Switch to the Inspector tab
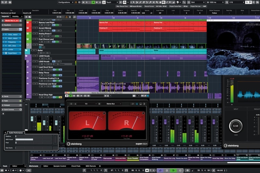 pos(5,16)
